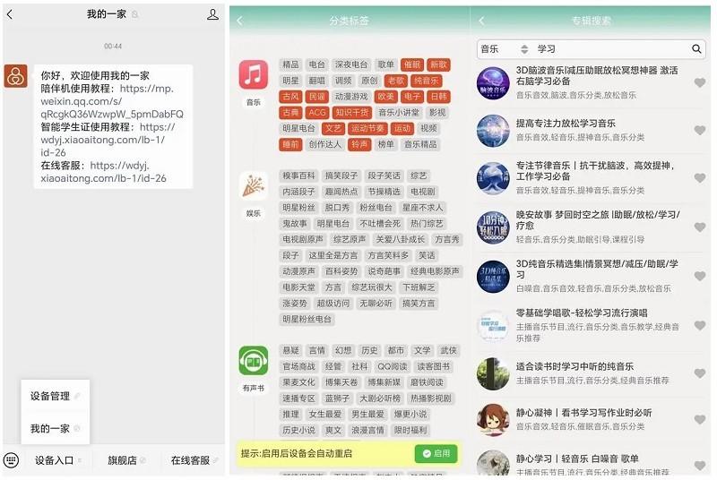Enable the 深夜电台 tag

351,64
